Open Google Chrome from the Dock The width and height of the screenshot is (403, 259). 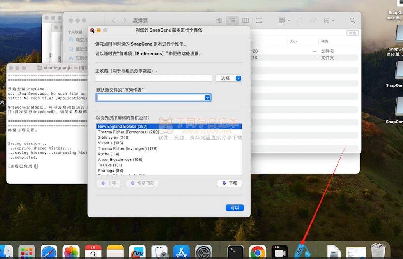click(258, 252)
